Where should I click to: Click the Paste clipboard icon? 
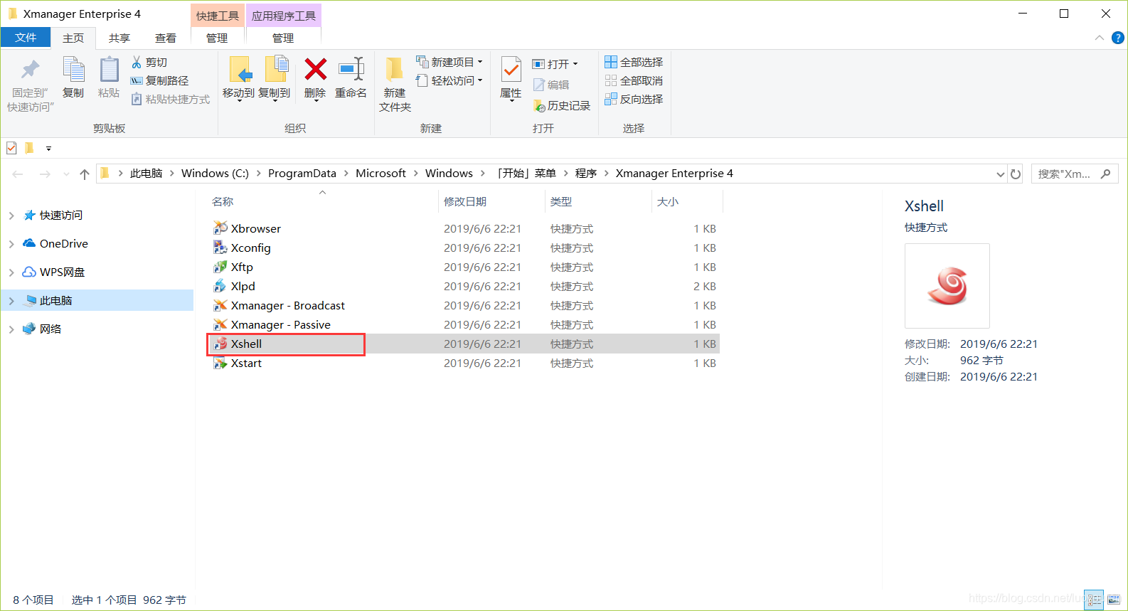point(109,70)
